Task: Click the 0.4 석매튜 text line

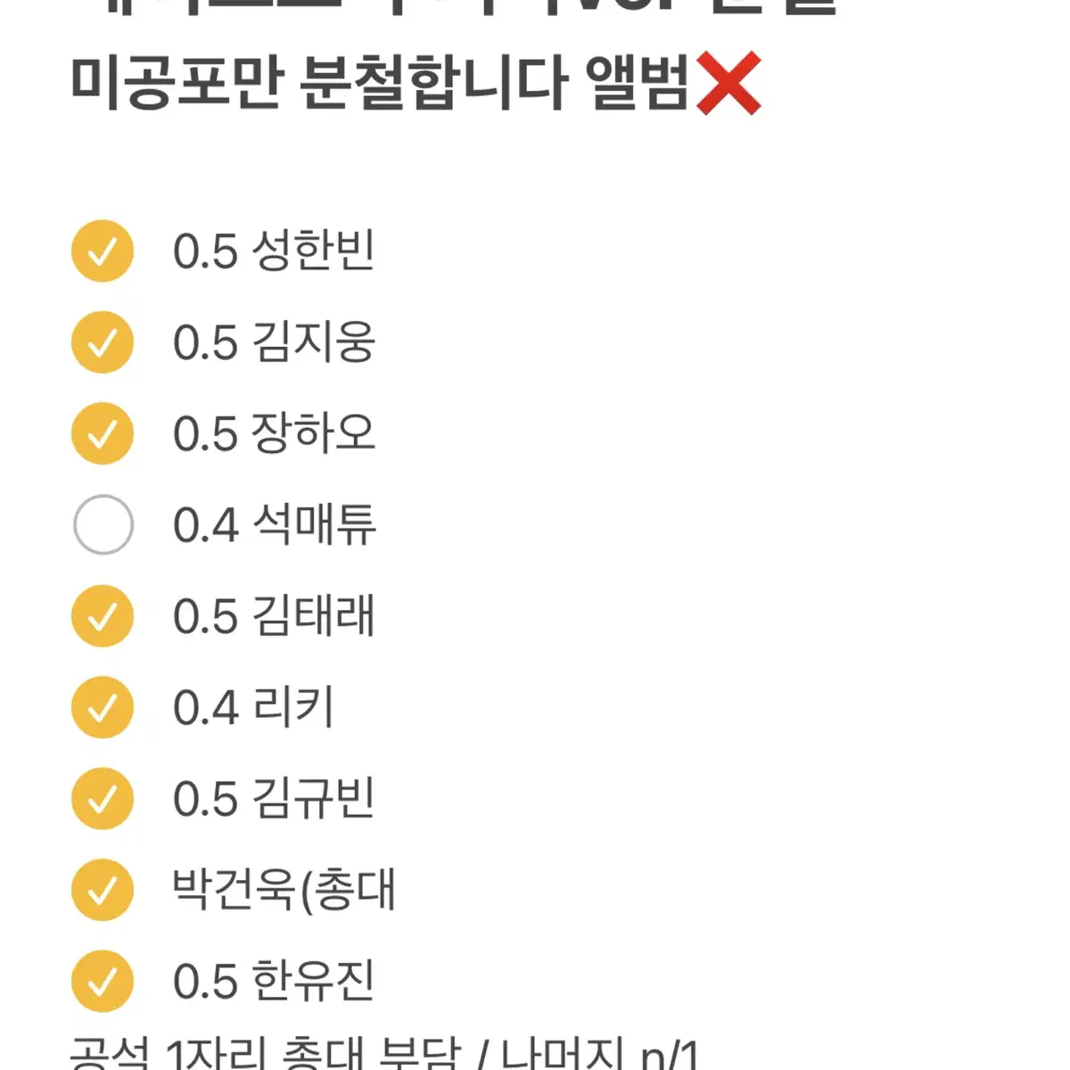Action: (x=275, y=525)
